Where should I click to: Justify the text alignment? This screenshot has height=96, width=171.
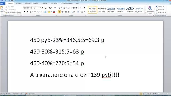[x=68, y=12]
